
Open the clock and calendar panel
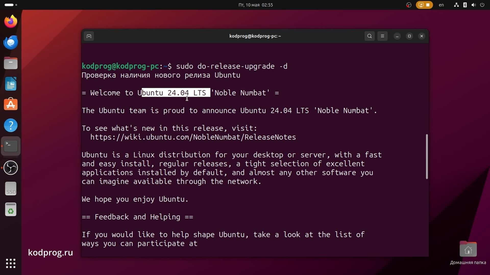tap(255, 5)
